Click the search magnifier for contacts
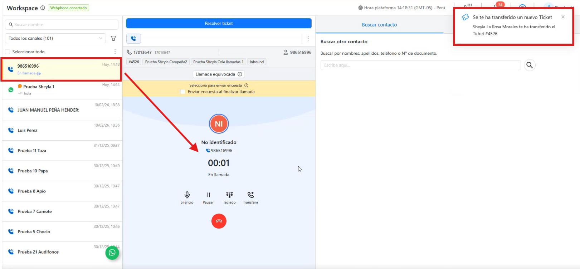 click(x=530, y=65)
